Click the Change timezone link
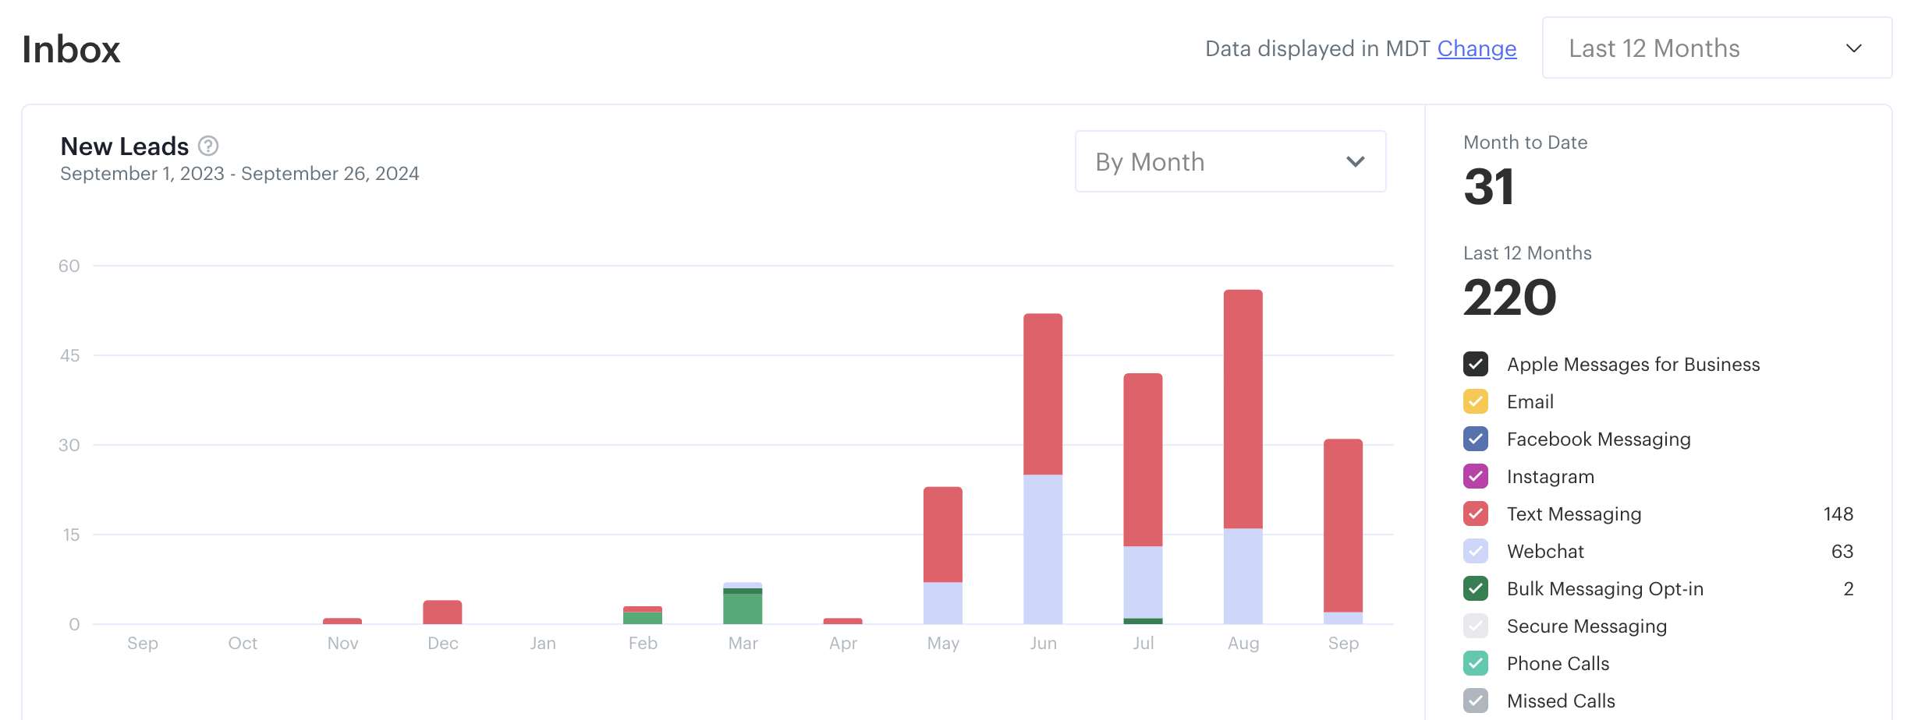This screenshot has height=720, width=1911. (1476, 48)
